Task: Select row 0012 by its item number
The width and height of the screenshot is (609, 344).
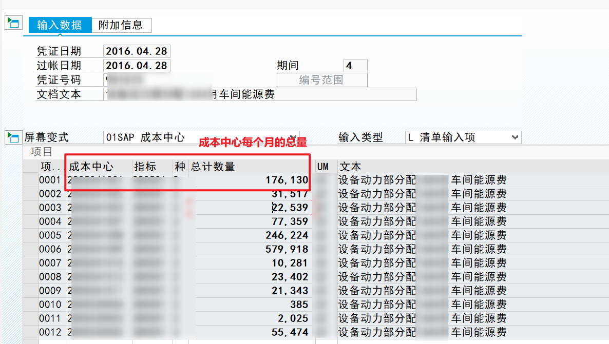Action: [50, 332]
